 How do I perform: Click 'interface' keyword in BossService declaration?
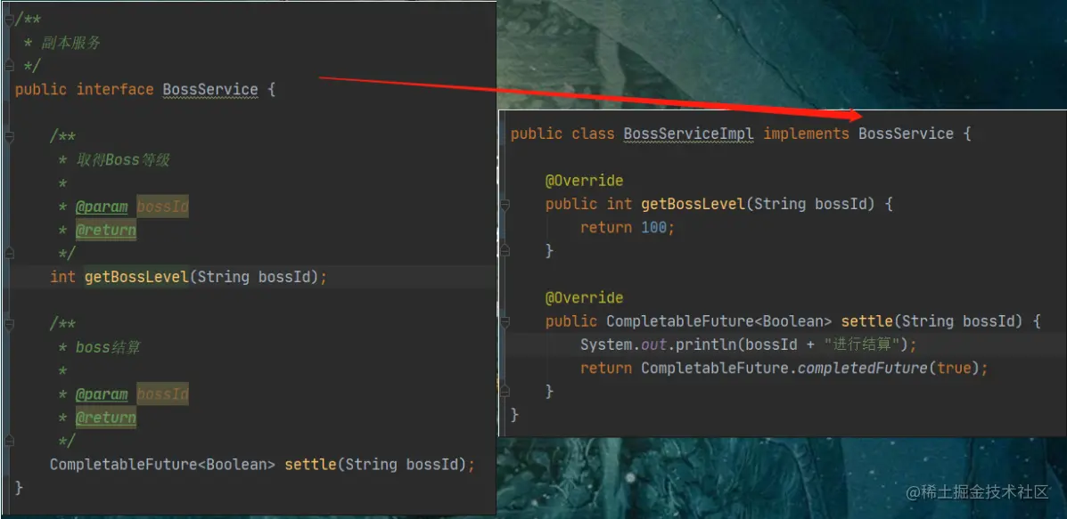point(115,90)
